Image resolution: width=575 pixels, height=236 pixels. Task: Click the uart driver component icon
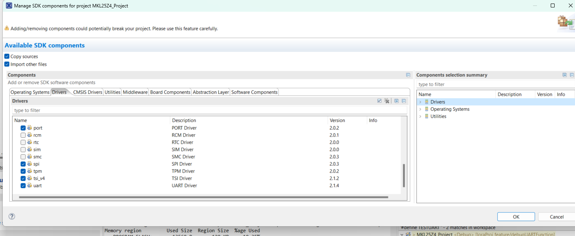pyautogui.click(x=29, y=186)
